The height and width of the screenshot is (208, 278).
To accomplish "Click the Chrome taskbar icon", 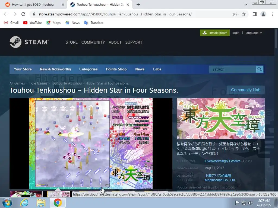I will click(58, 203).
